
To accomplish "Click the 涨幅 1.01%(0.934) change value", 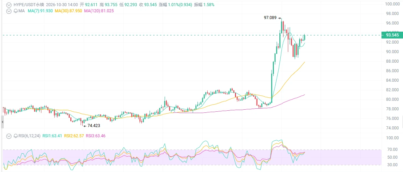I will click(x=175, y=5).
